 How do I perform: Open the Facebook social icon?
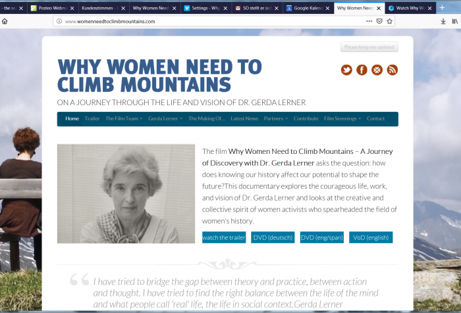pos(362,70)
